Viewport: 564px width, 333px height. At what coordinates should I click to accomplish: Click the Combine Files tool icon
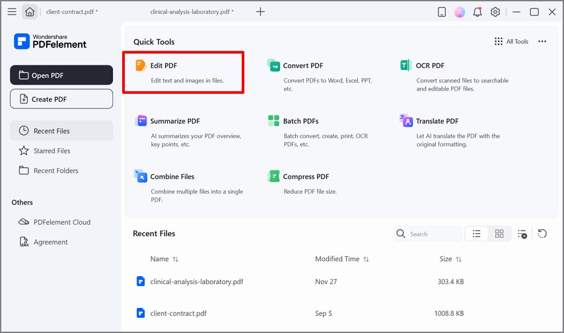pyautogui.click(x=141, y=176)
